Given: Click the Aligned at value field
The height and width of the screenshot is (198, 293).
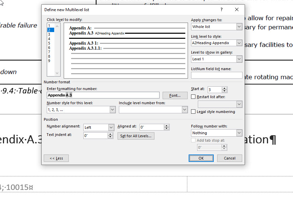Looking at the screenshot, I should click(151, 127).
